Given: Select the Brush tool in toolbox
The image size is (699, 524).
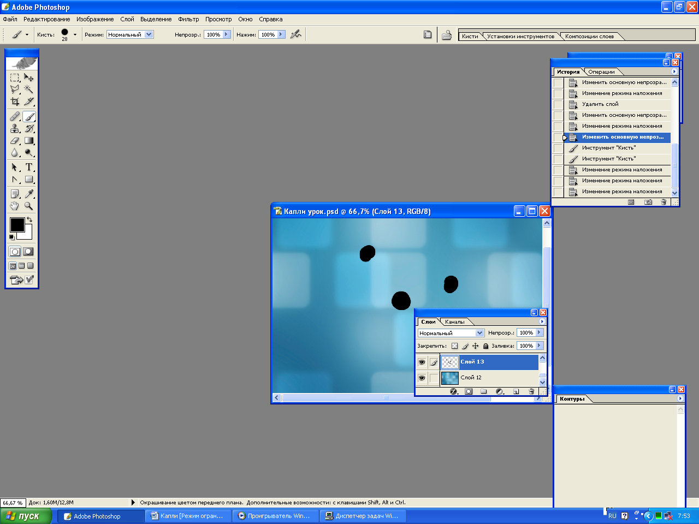Looking at the screenshot, I should (x=29, y=116).
